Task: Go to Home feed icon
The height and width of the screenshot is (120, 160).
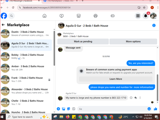Action: coord(44,16)
